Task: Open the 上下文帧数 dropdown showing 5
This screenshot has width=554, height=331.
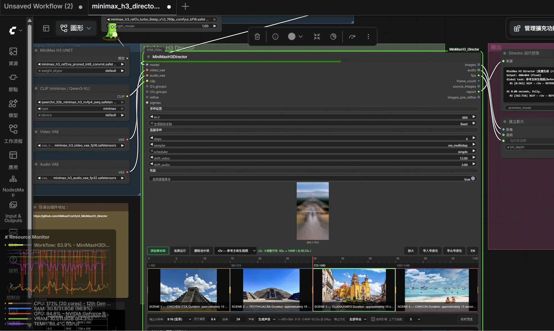Action: 413,319
